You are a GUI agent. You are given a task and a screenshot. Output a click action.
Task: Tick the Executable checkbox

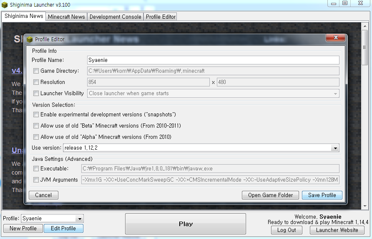tap(36, 169)
